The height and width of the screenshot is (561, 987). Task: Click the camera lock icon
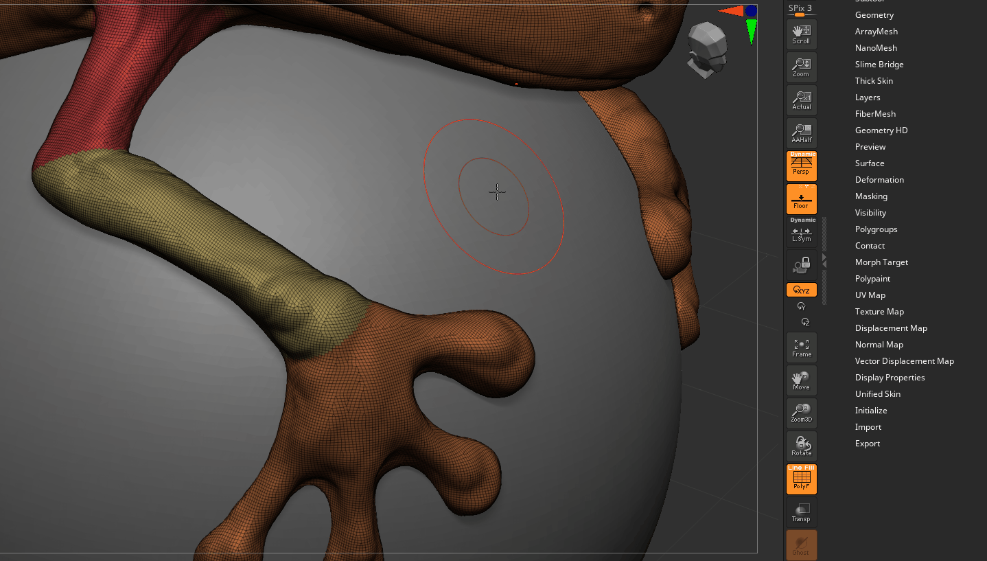click(801, 264)
